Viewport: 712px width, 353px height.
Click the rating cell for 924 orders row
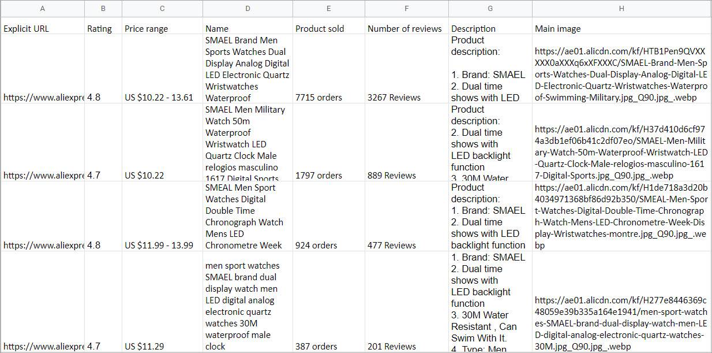click(103, 217)
